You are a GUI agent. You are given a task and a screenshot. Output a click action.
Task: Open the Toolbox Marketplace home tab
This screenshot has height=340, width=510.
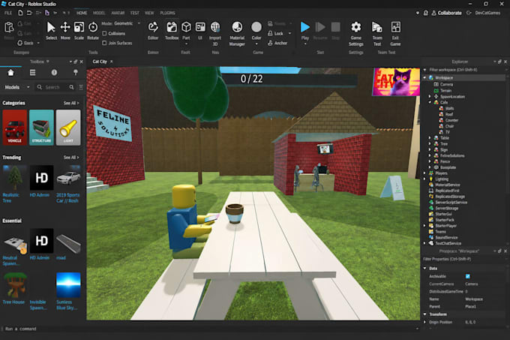10,73
